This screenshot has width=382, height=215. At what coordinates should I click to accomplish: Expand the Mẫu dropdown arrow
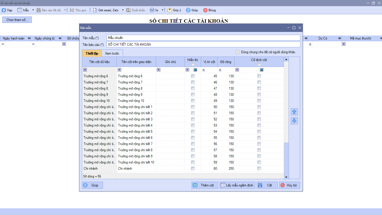[33, 10]
